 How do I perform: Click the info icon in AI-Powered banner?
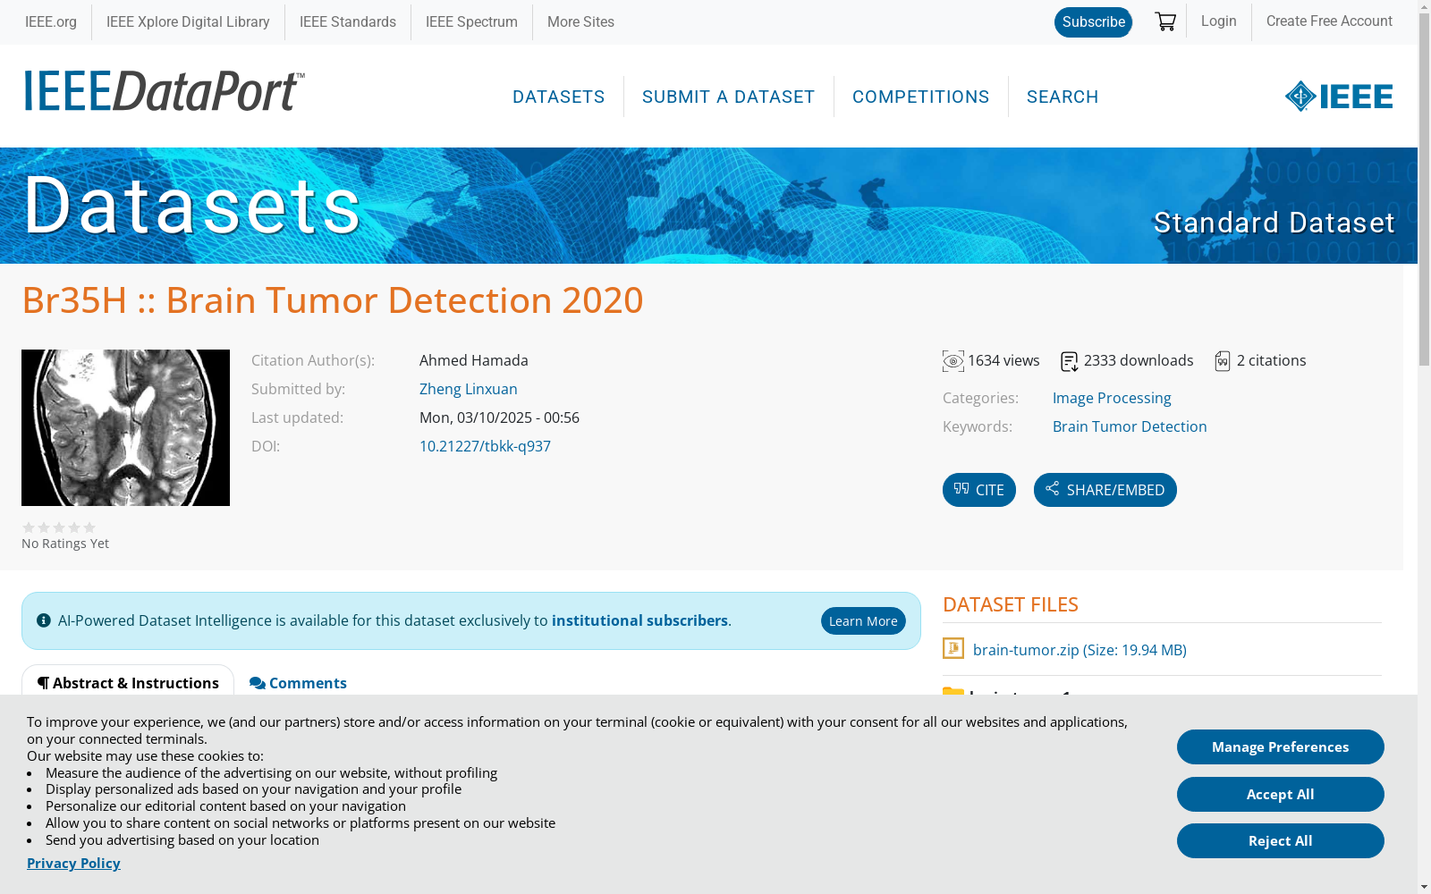click(x=44, y=620)
